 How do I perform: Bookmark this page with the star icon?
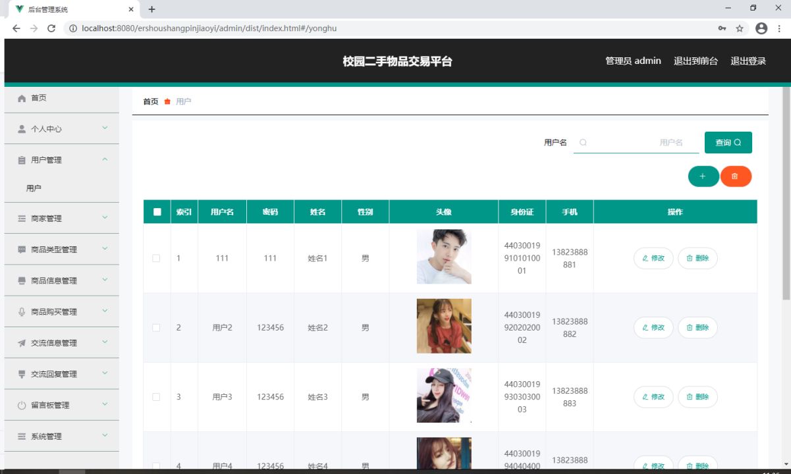coord(740,28)
